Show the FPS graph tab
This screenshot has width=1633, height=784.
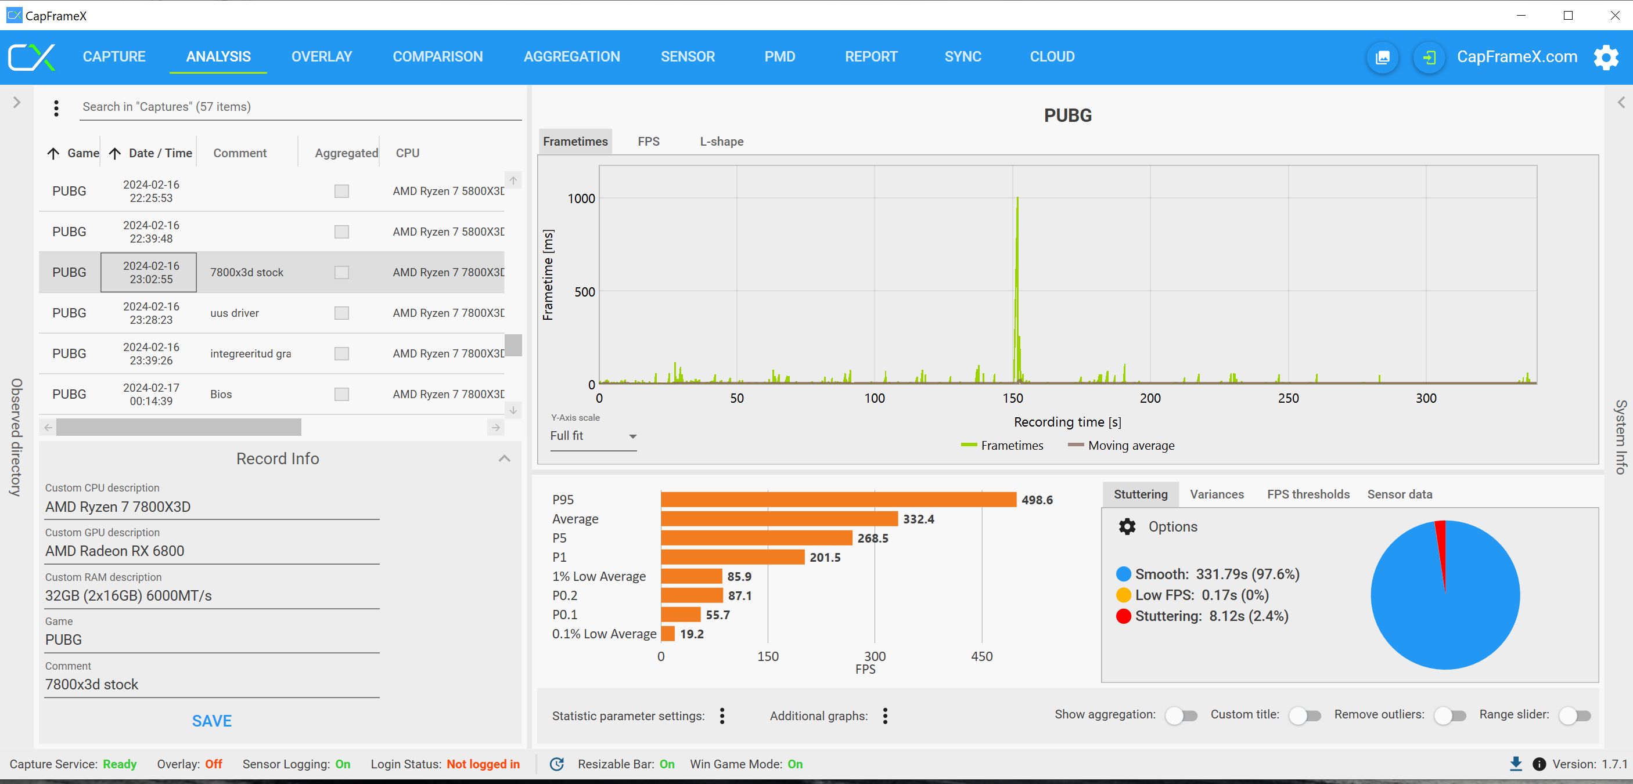[649, 141]
